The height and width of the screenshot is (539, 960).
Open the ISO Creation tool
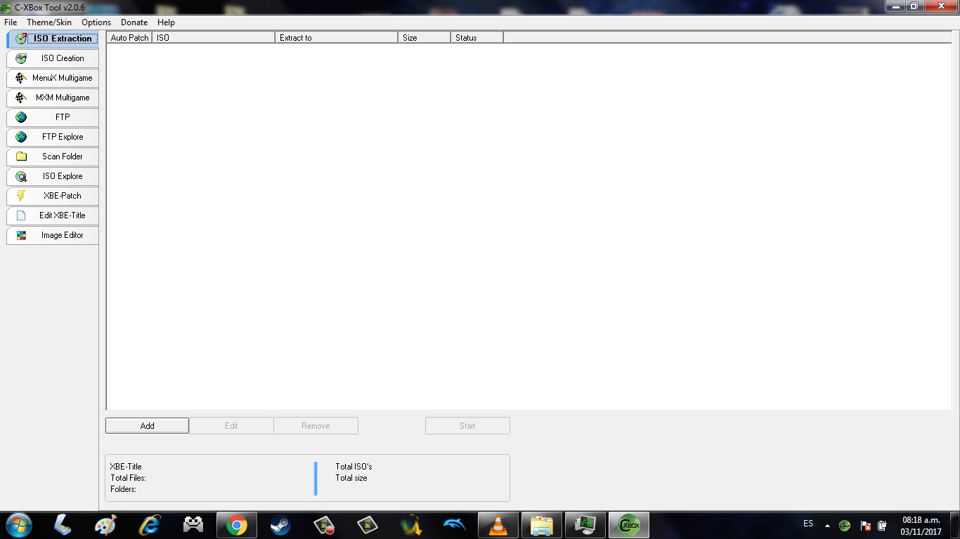point(53,58)
